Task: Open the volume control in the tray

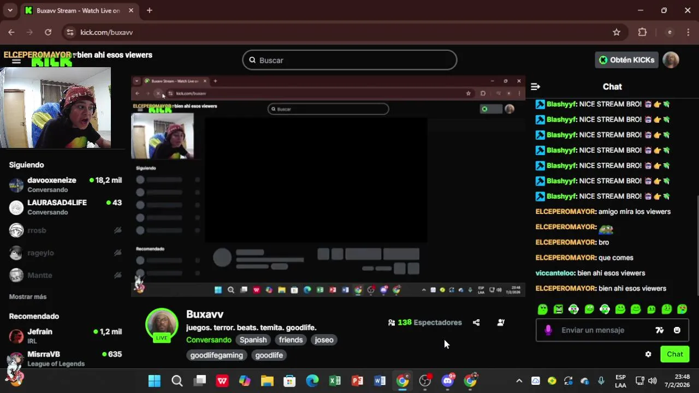Action: tap(653, 380)
